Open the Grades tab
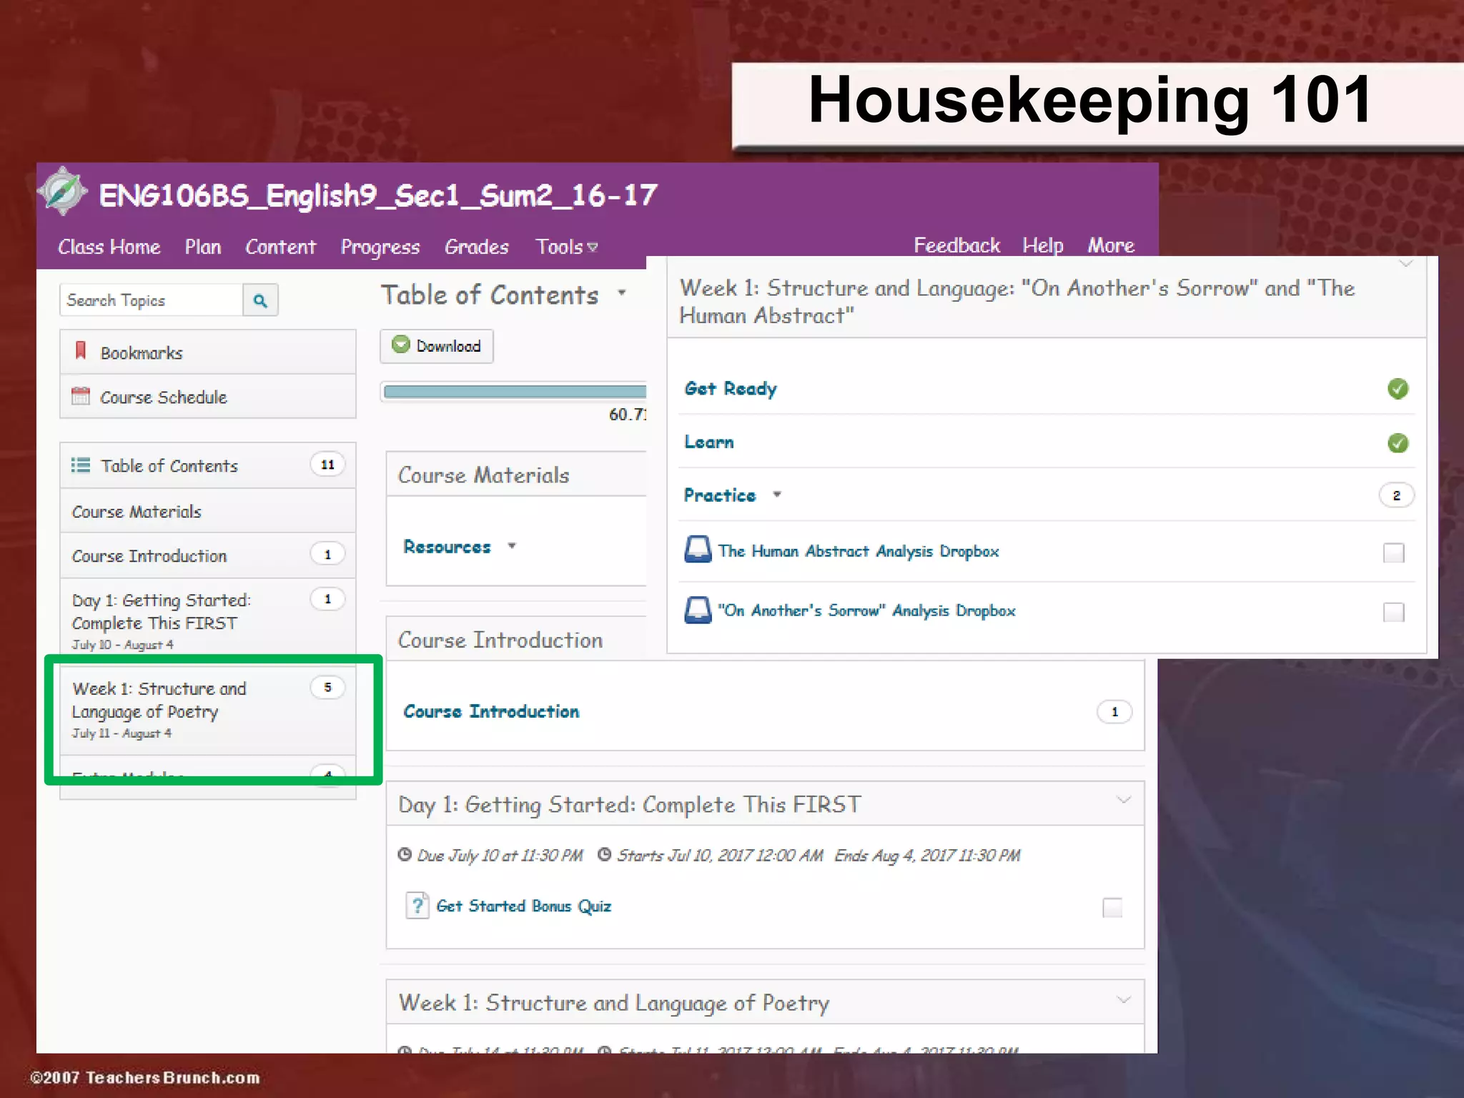 476,247
